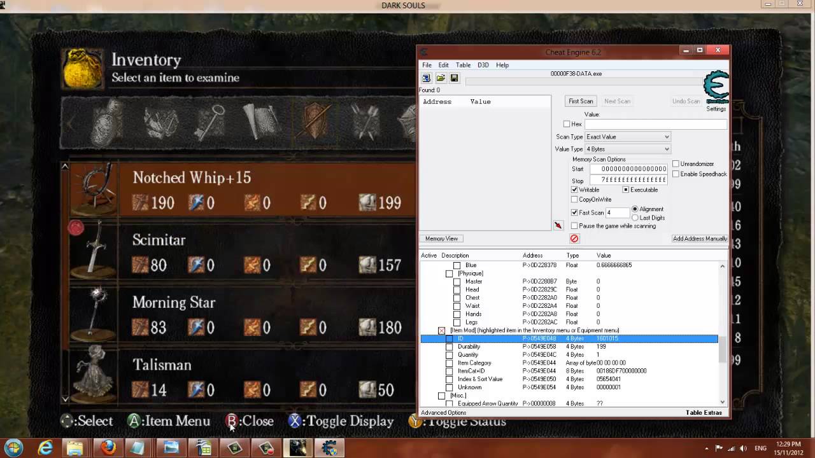Screen dimensions: 815x458
Task: Launch Firefox from the taskbar
Action: click(108, 448)
